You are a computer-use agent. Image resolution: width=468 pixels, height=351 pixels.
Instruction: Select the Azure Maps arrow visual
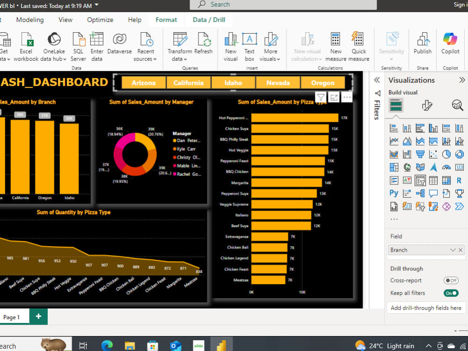(433, 167)
